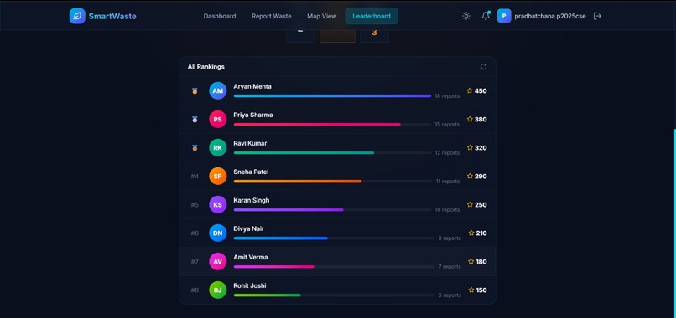Click the #8 rank label

coord(195,290)
